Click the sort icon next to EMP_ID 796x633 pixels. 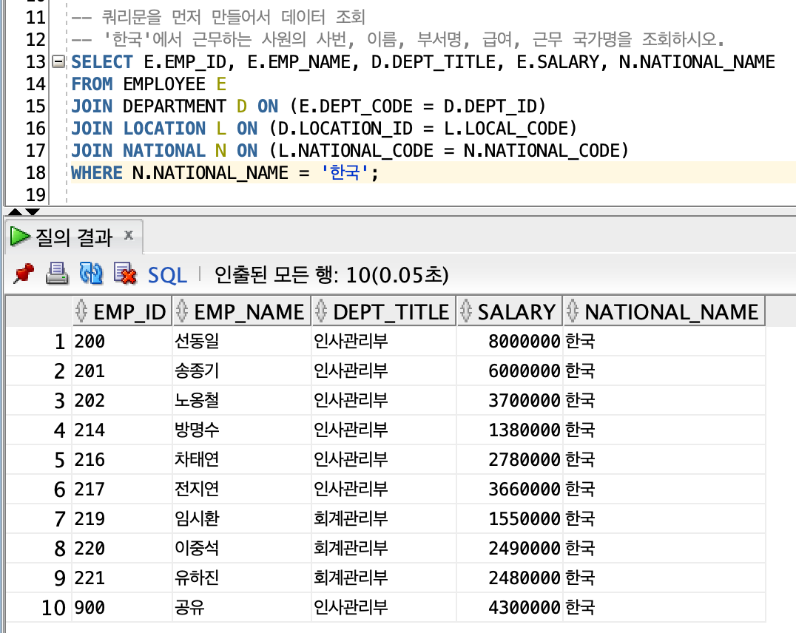point(81,311)
